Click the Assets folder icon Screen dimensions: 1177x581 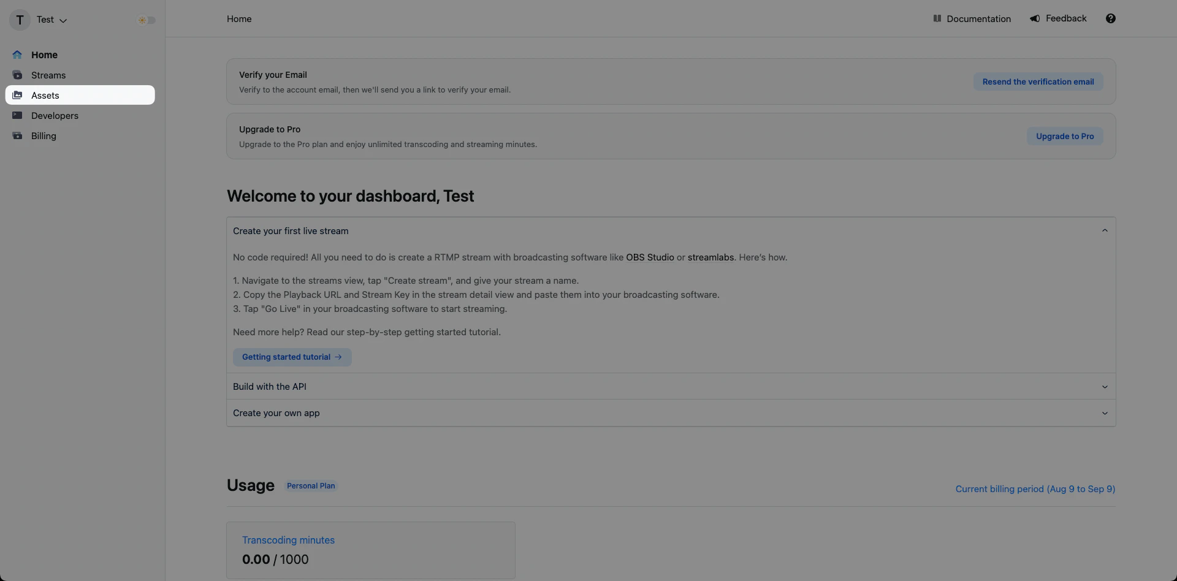pyautogui.click(x=17, y=95)
